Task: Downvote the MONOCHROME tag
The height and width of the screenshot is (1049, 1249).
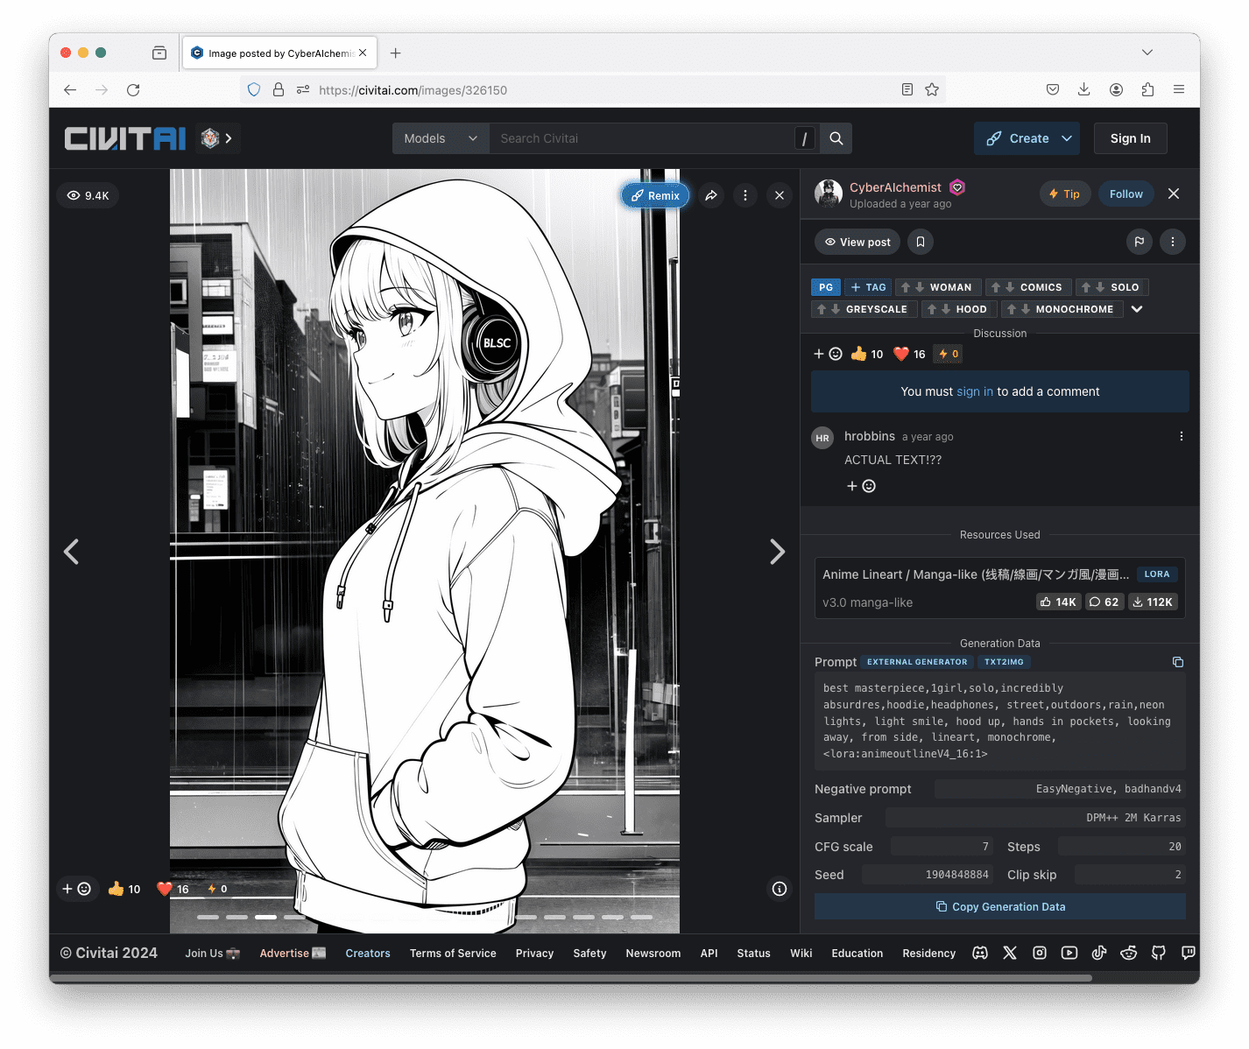Action: click(x=1026, y=309)
